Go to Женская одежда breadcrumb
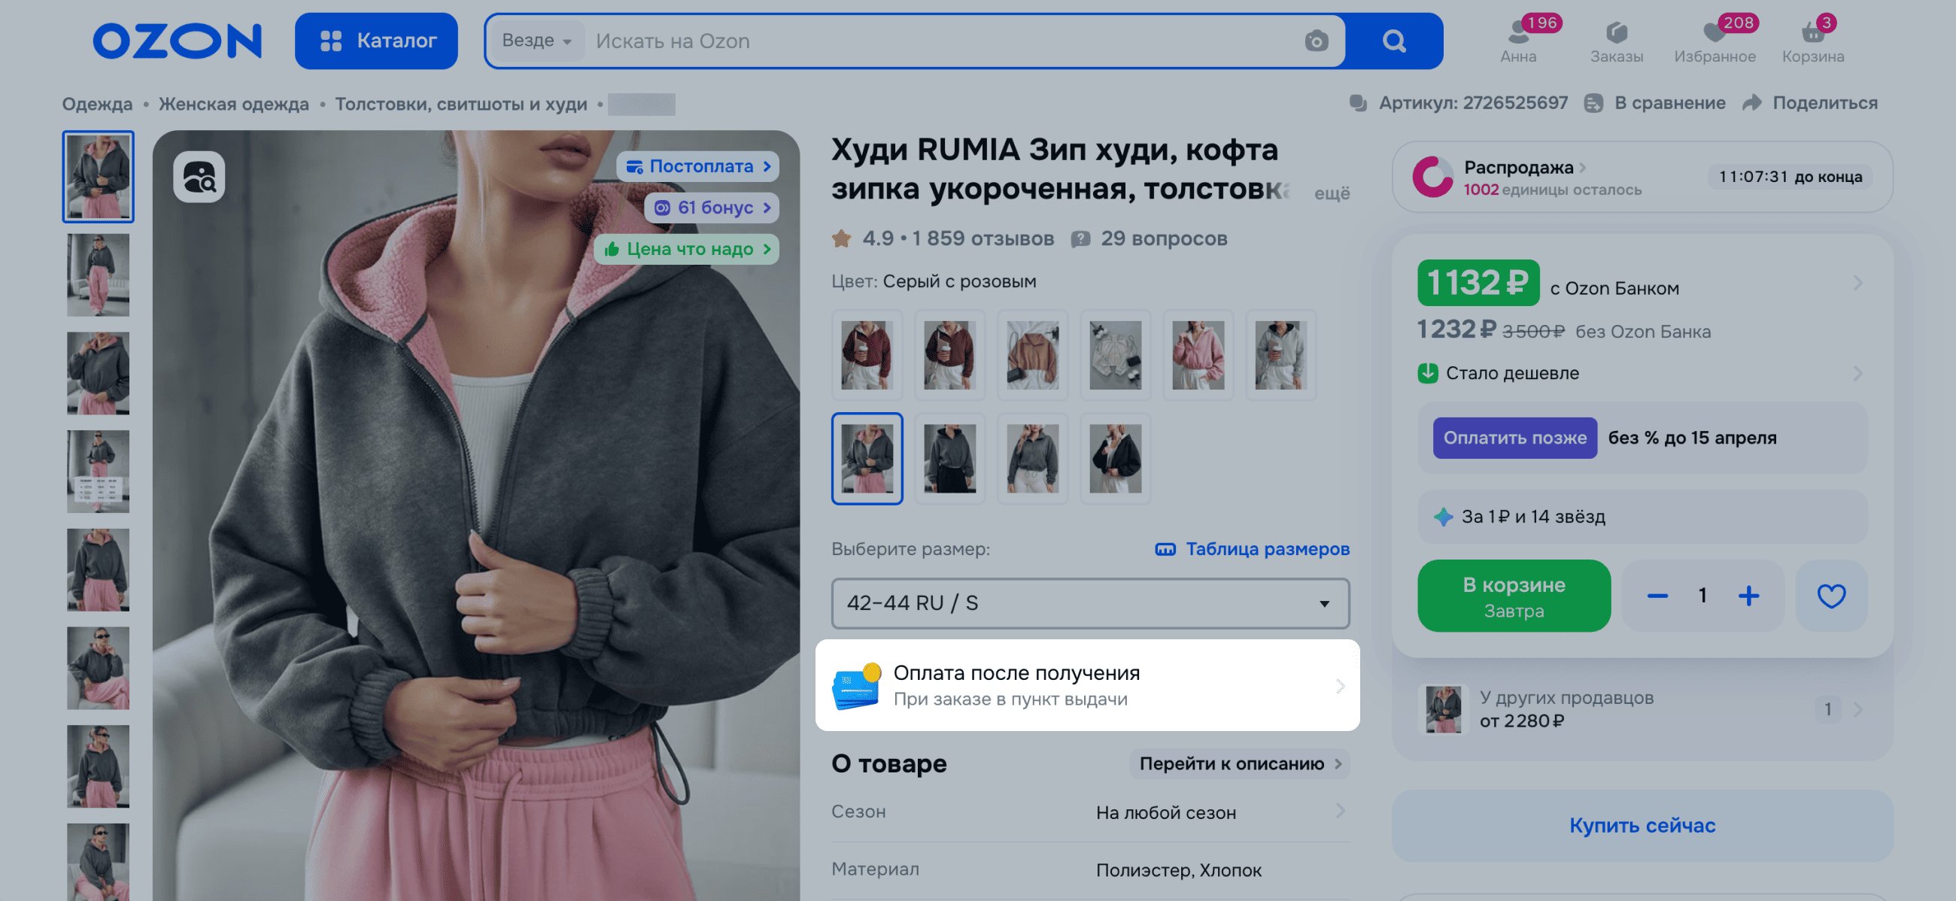Image resolution: width=1956 pixels, height=901 pixels. [x=233, y=104]
